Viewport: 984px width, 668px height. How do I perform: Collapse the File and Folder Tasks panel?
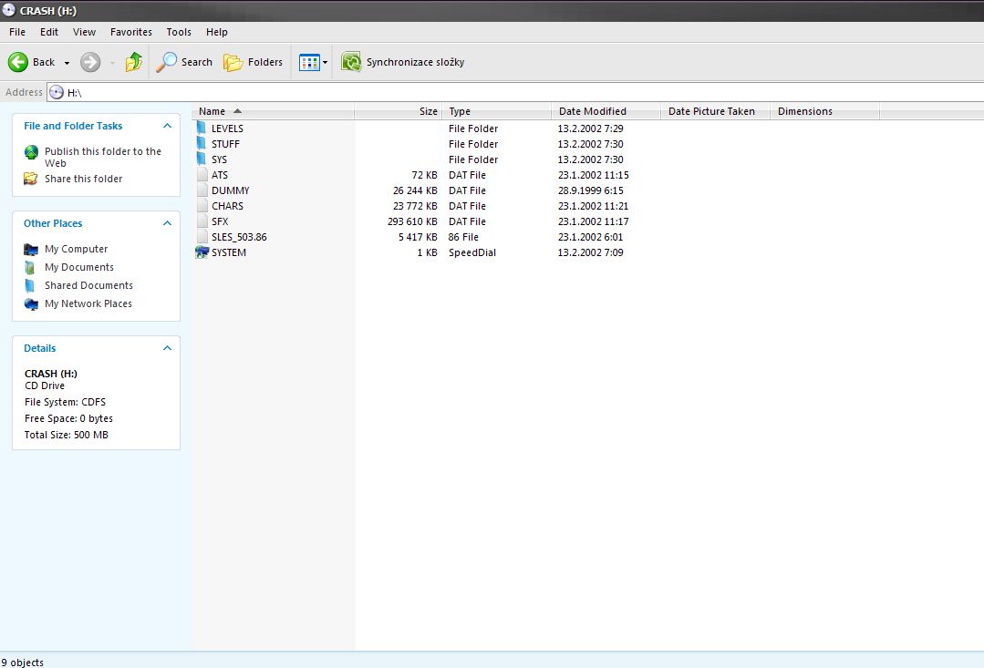pos(167,126)
